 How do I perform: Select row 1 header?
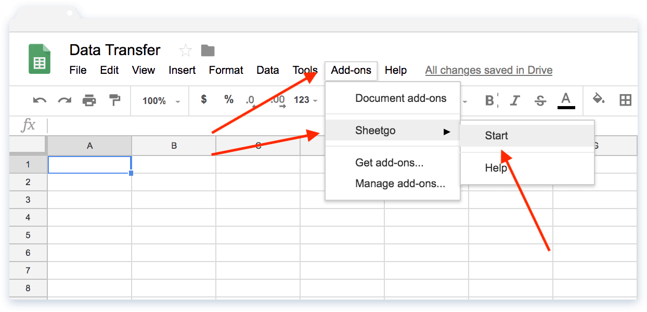(x=28, y=164)
